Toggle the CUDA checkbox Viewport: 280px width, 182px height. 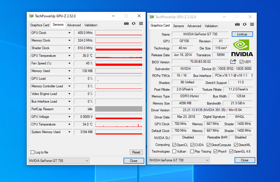(192, 145)
